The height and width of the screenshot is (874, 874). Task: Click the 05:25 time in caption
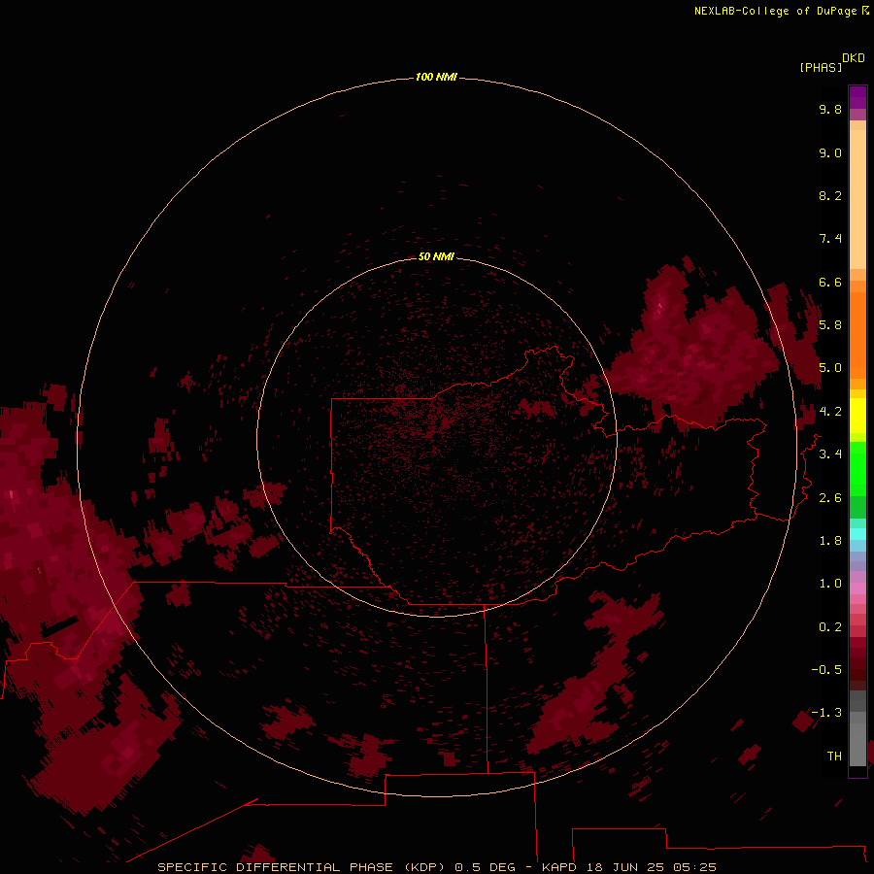pyautogui.click(x=694, y=867)
